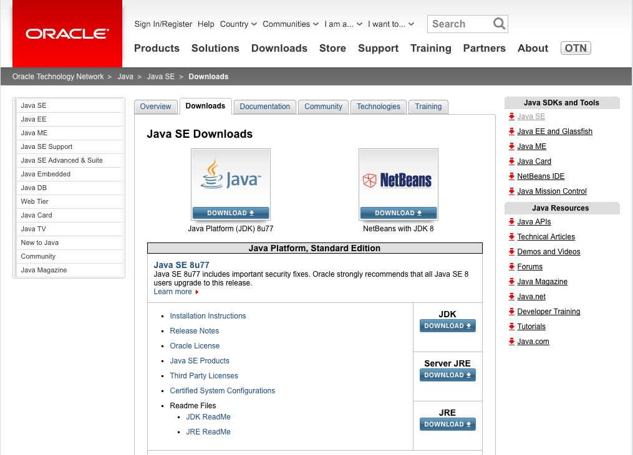Screen dimensions: 633x455
Task: Select Java Embedded in the left sidebar
Action: click(x=69, y=175)
